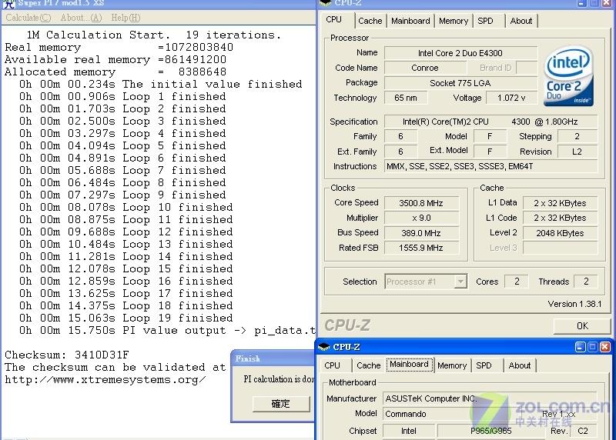The image size is (616, 440).
Task: Click the xtremesystems.org URL text in Super PI
Action: tap(105, 379)
